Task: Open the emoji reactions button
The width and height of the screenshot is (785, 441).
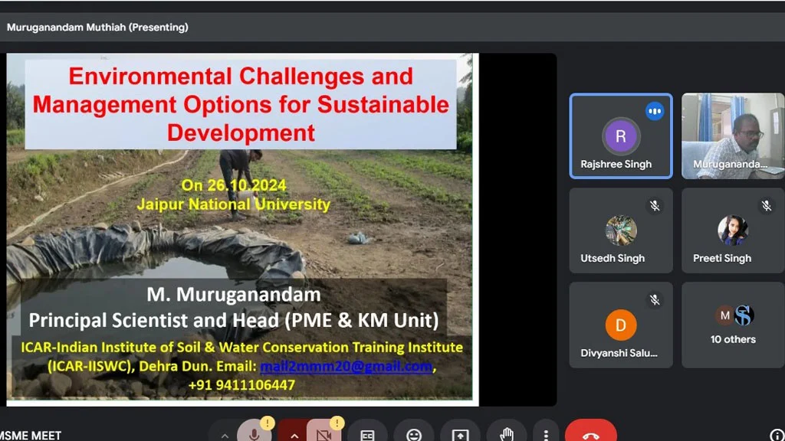Action: click(x=413, y=434)
